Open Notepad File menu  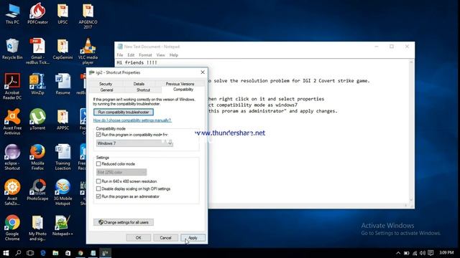click(x=120, y=55)
